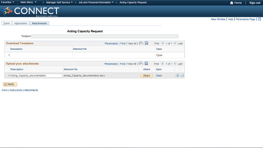Click Acting_Capacity_documentation.docx file name
263x148 pixels.
(84, 76)
